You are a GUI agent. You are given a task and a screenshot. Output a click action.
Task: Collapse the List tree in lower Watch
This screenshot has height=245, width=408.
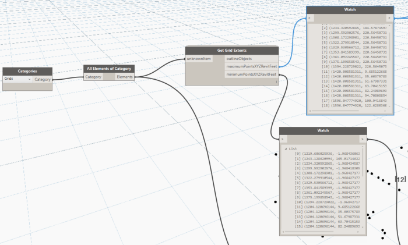point(286,149)
